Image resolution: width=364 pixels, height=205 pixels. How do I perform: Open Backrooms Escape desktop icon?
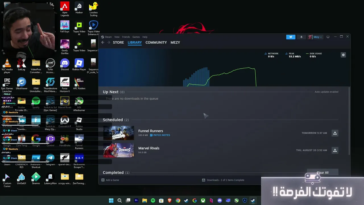click(x=79, y=161)
